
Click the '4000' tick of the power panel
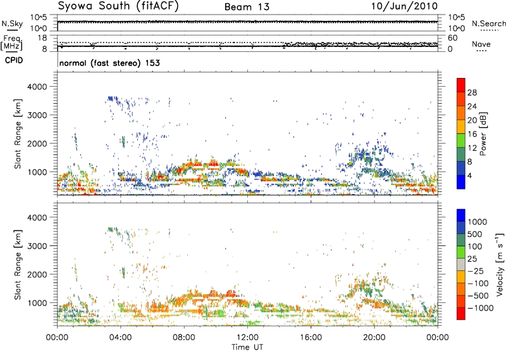pyautogui.click(x=37, y=87)
